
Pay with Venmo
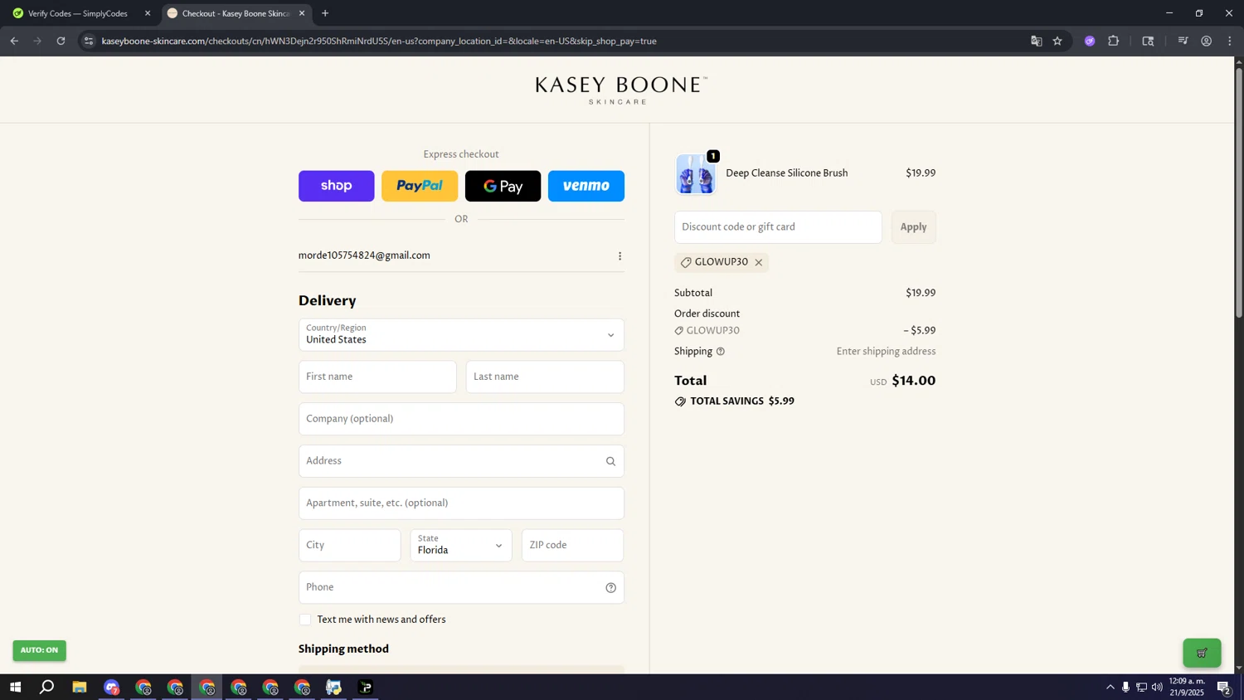point(586,186)
